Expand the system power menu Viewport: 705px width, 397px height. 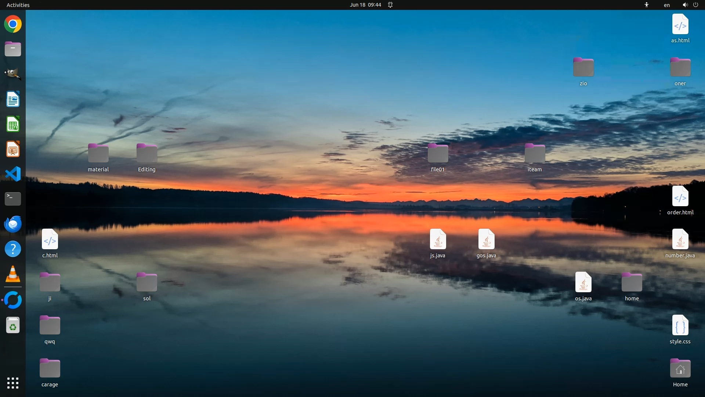pos(695,5)
